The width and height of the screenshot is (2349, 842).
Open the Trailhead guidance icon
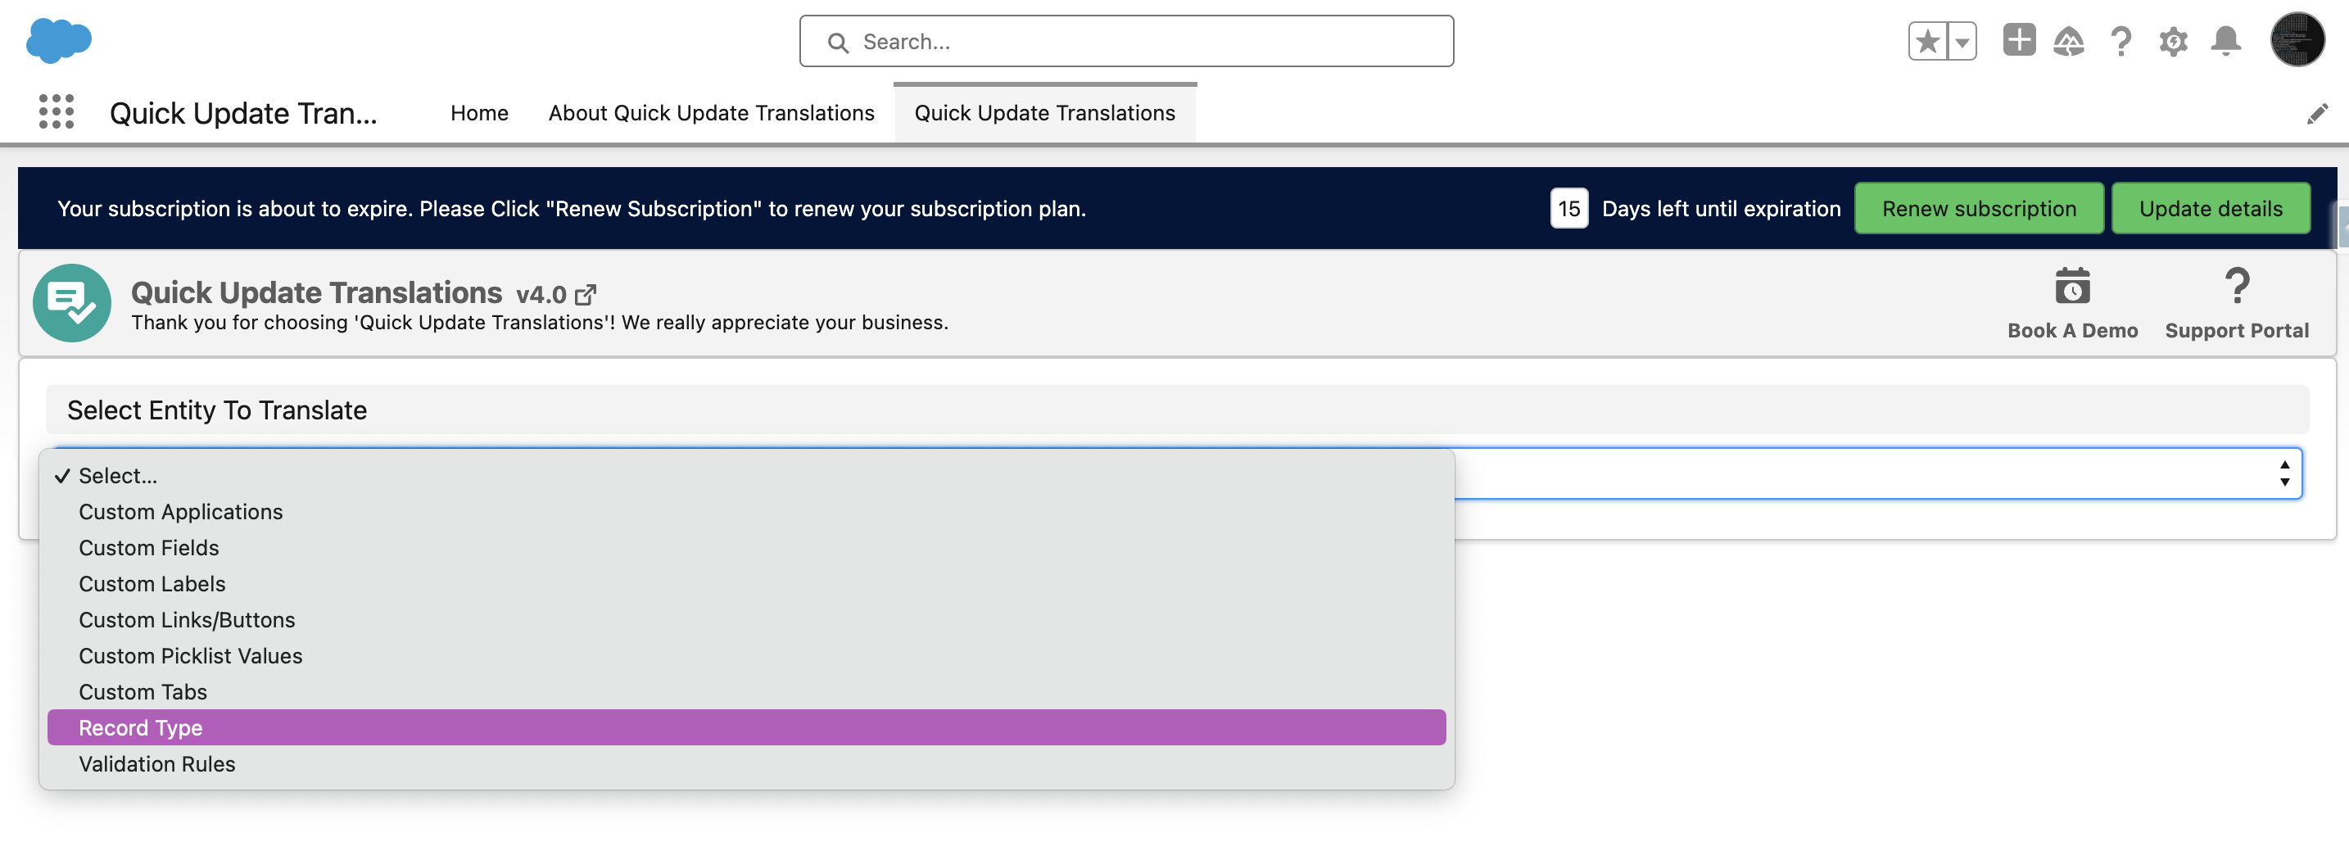[x=2068, y=41]
